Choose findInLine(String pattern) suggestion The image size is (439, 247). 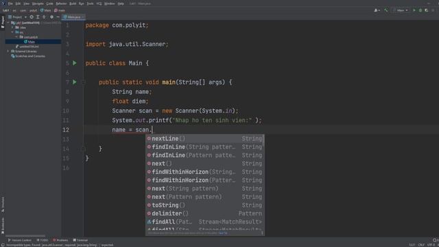click(204, 147)
